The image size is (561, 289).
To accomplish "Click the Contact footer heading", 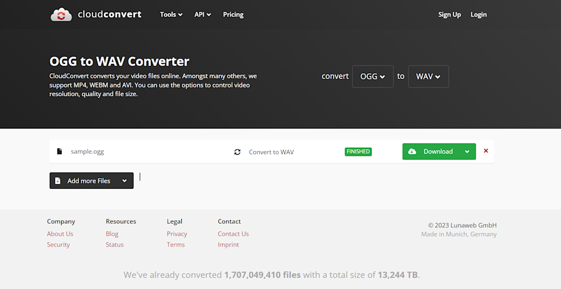I will click(x=229, y=221).
